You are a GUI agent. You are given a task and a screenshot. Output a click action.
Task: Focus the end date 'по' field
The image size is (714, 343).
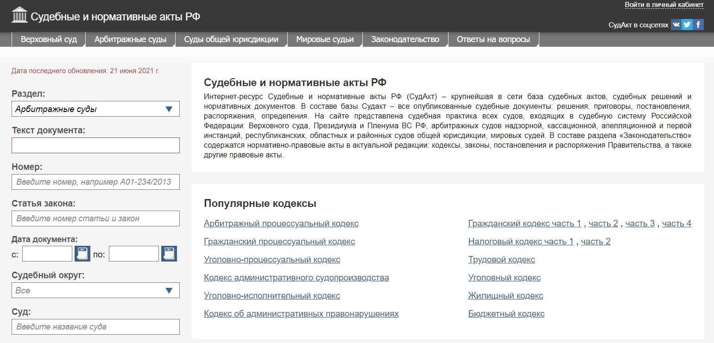[x=134, y=254]
